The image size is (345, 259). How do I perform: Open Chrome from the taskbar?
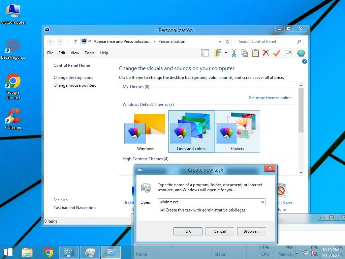point(48,252)
